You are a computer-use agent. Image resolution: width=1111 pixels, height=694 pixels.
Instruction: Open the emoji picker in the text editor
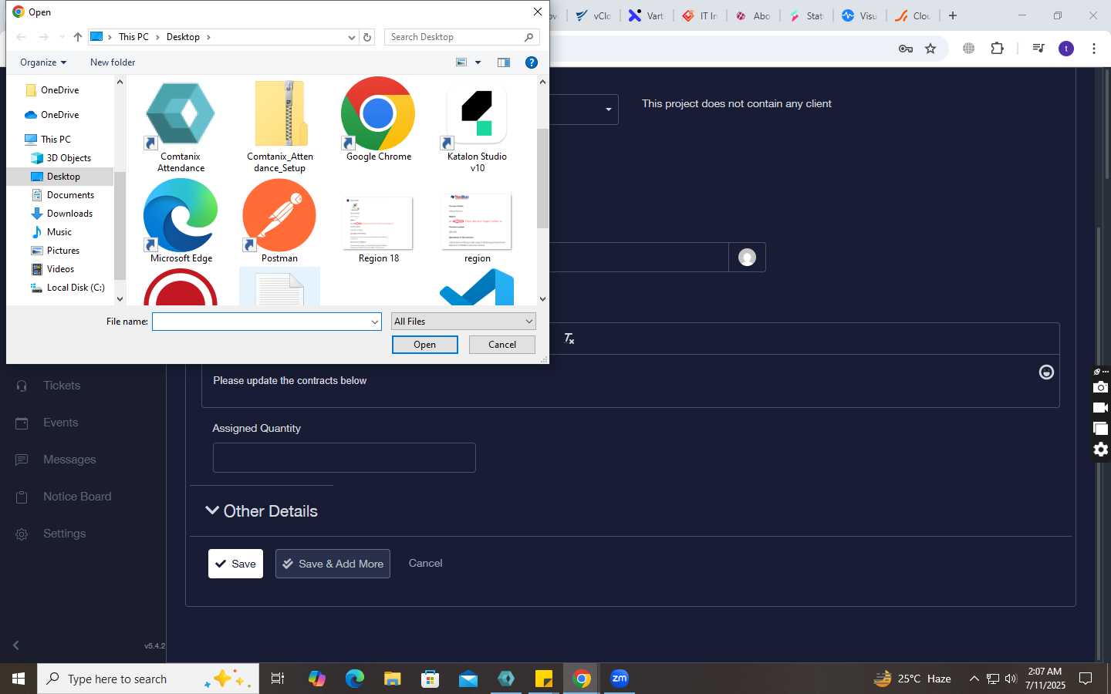[1046, 372]
